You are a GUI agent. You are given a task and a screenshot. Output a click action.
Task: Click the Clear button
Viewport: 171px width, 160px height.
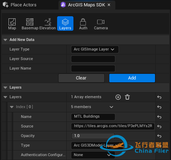[x=81, y=78]
